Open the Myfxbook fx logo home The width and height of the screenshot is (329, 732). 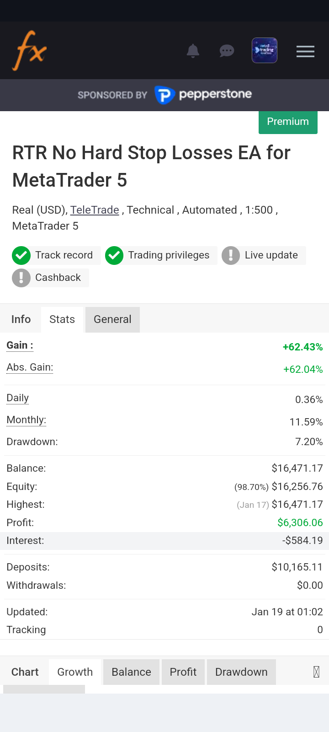pyautogui.click(x=29, y=50)
